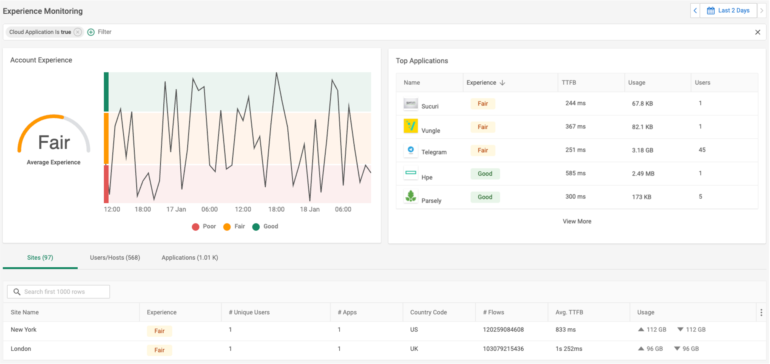Click the search magnifier icon
770x364 pixels.
(17, 291)
